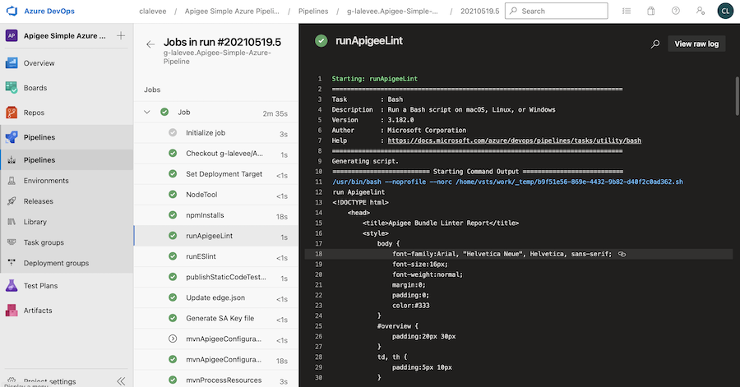Click the Environments sidebar icon

pyautogui.click(x=12, y=181)
